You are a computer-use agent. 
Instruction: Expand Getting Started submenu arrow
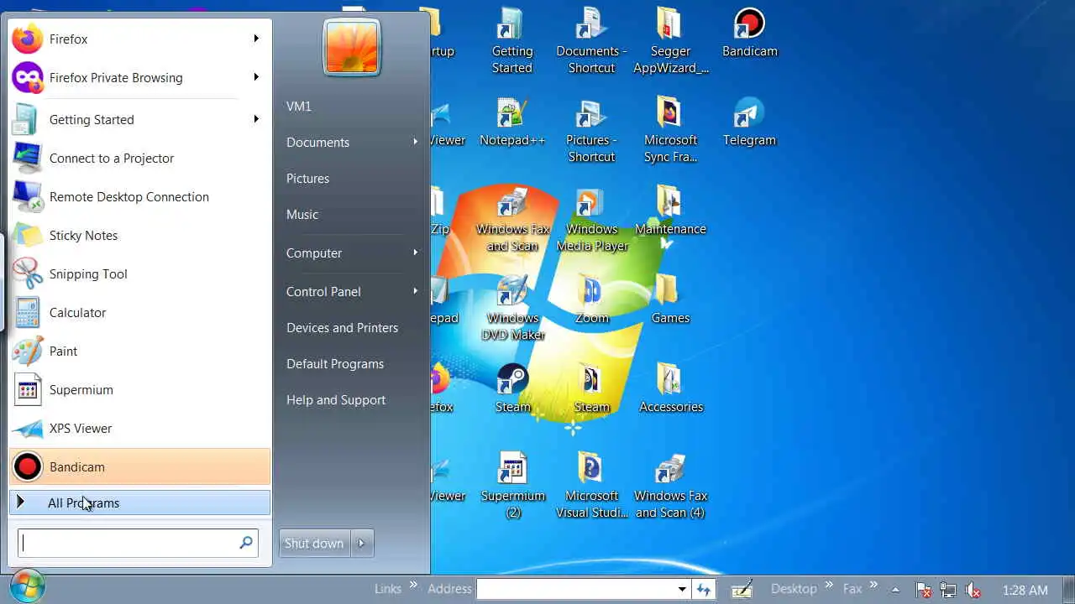(x=256, y=119)
